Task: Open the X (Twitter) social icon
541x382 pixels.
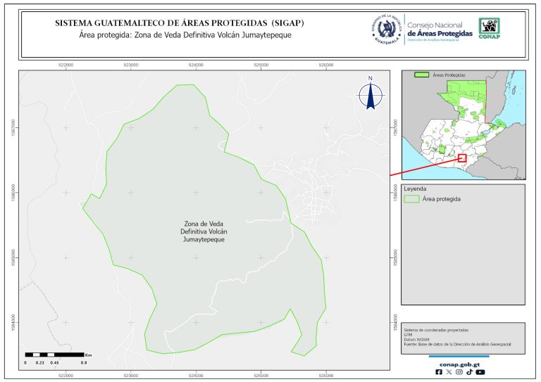Action: pyautogui.click(x=449, y=372)
